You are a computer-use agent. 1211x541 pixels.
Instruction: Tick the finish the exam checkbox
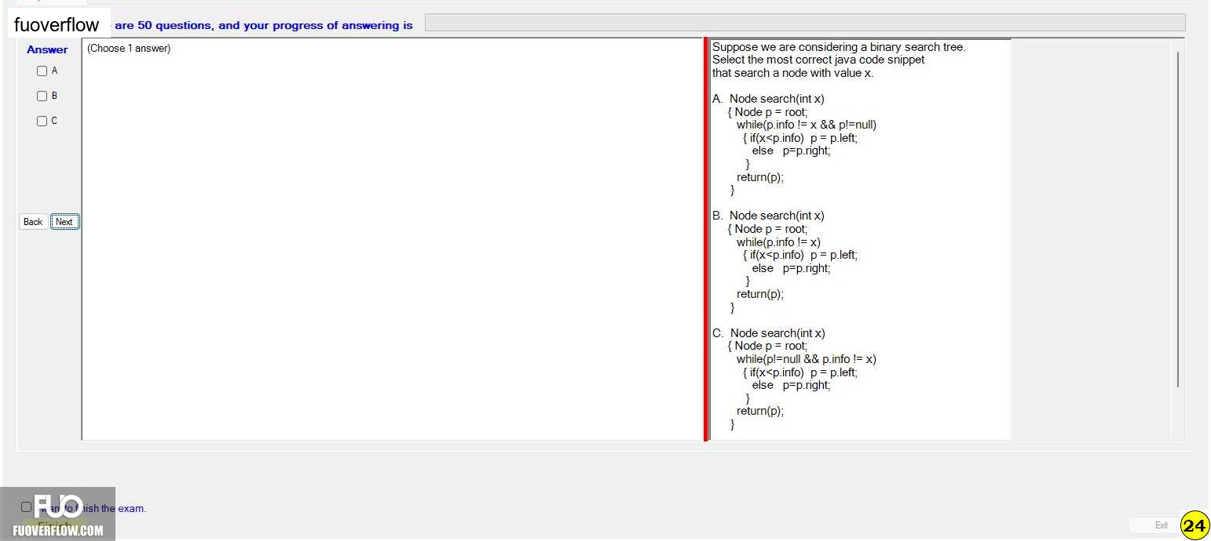(x=27, y=507)
